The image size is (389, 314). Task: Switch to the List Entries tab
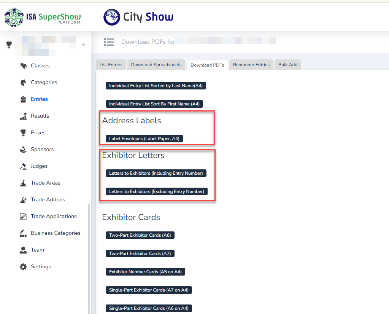(x=111, y=65)
